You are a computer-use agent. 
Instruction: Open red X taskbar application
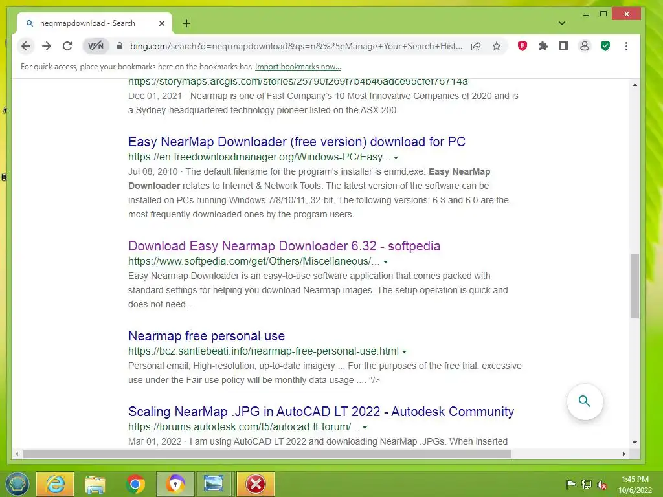point(255,484)
